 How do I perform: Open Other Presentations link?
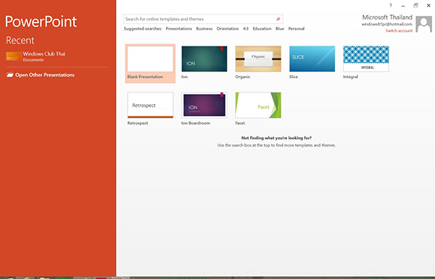pos(45,75)
